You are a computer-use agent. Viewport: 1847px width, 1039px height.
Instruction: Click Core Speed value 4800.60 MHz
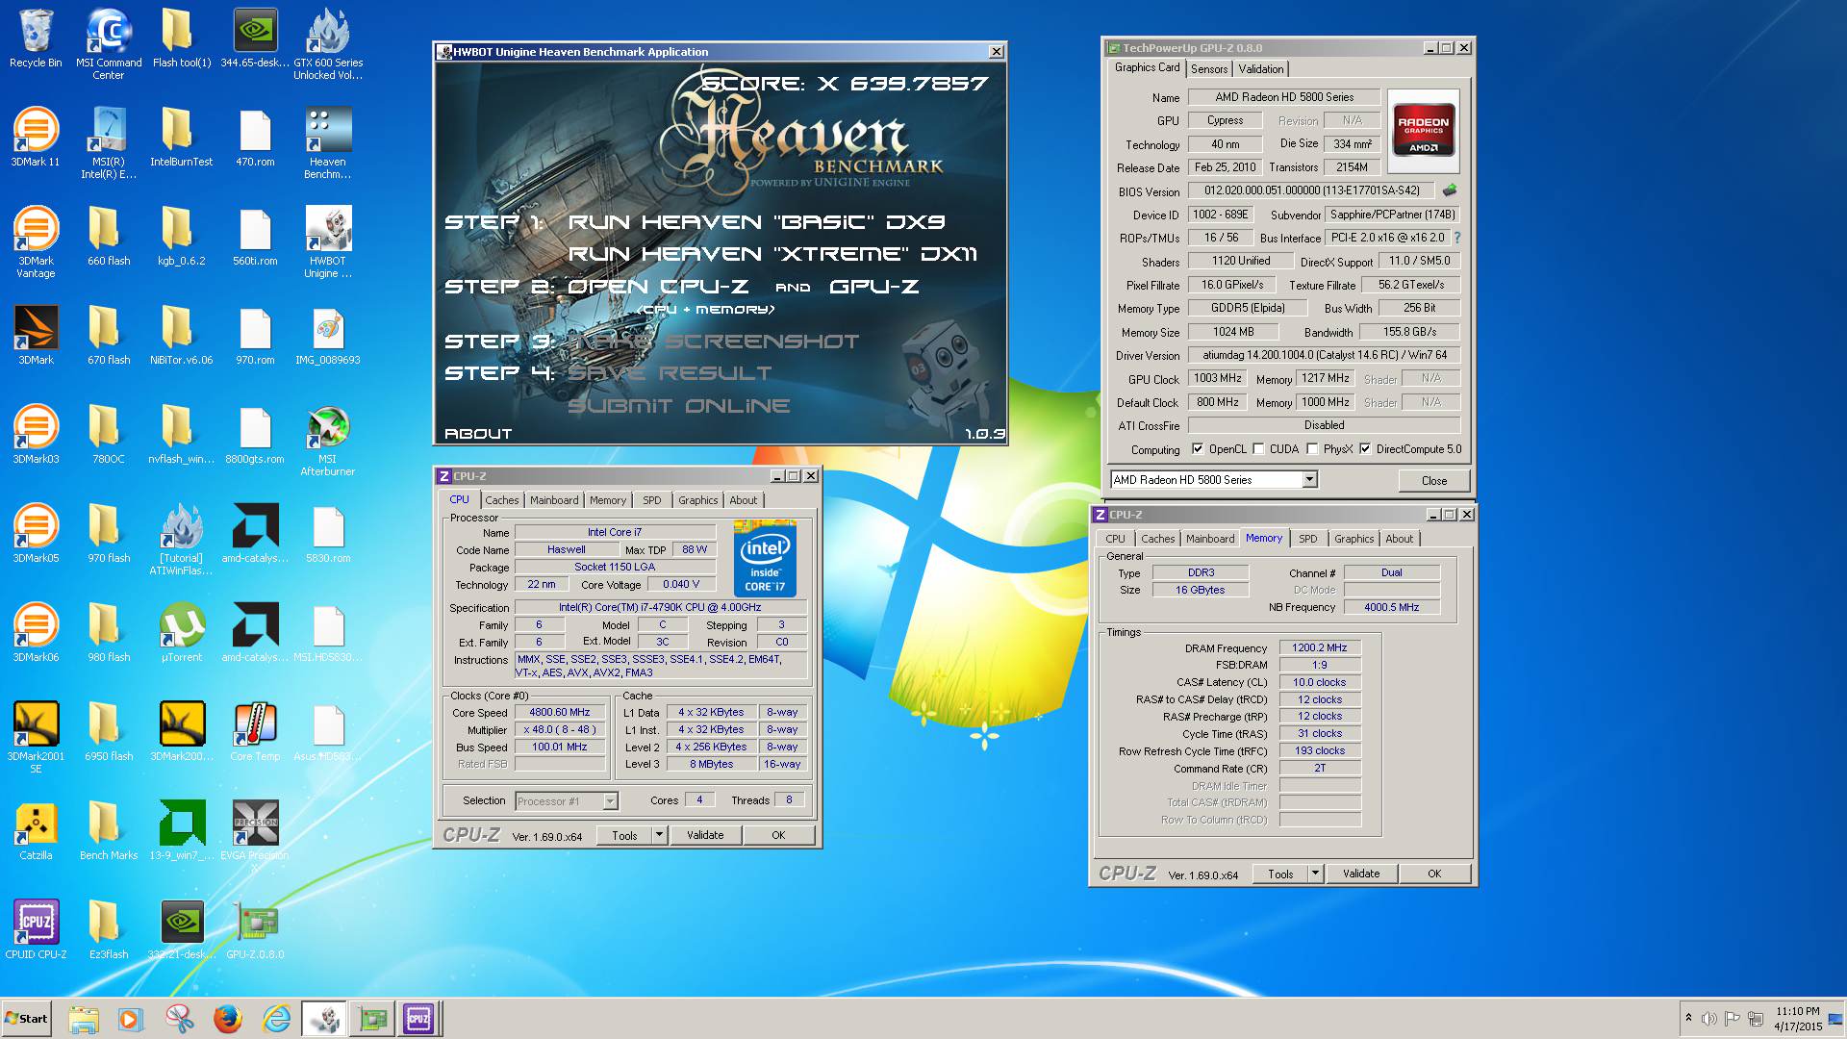[559, 713]
